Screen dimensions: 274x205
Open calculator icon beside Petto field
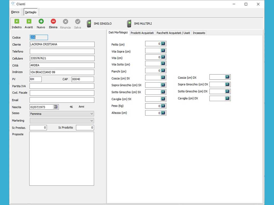point(163,44)
